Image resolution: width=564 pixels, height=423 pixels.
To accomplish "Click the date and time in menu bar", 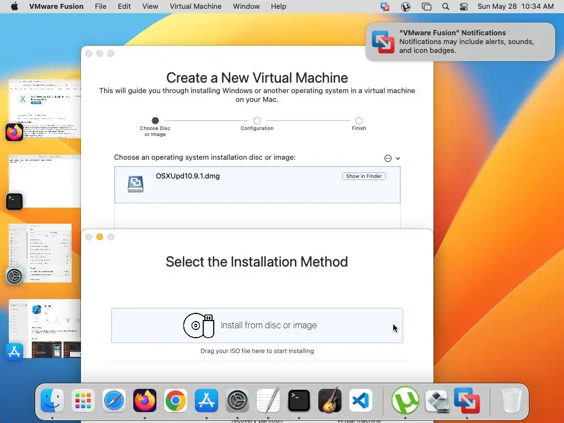I will click(516, 6).
